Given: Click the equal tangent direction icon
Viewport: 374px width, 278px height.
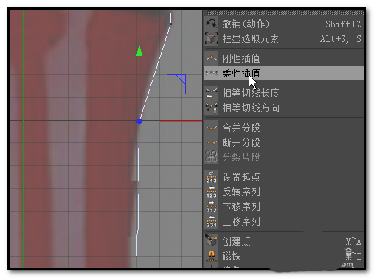Looking at the screenshot, I should [211, 108].
